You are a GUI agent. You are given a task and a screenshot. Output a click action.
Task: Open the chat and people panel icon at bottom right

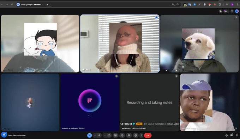(x=232, y=135)
